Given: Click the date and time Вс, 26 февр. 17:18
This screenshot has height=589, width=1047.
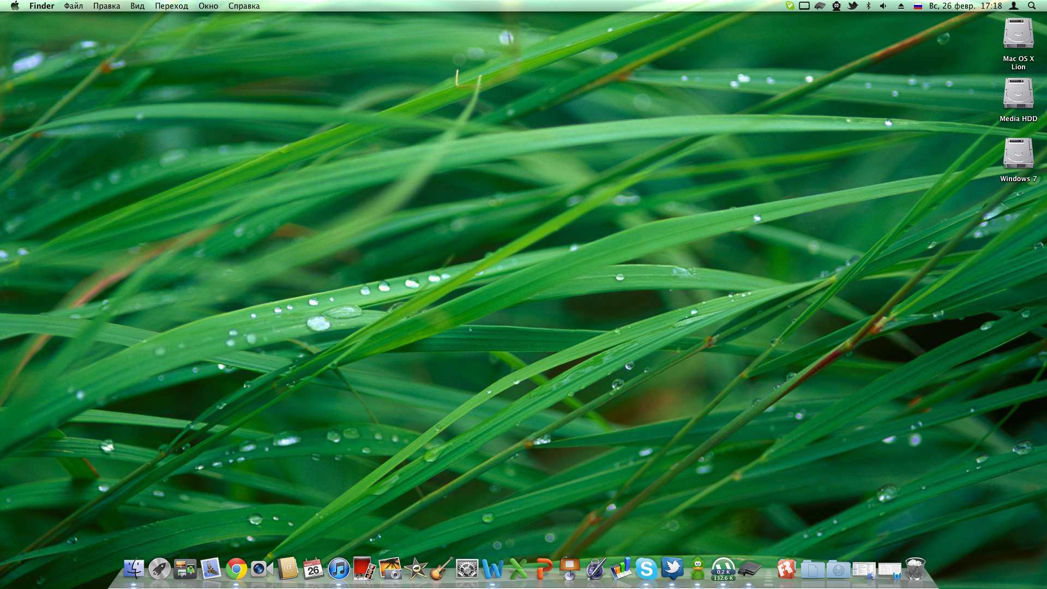Looking at the screenshot, I should pyautogui.click(x=966, y=6).
